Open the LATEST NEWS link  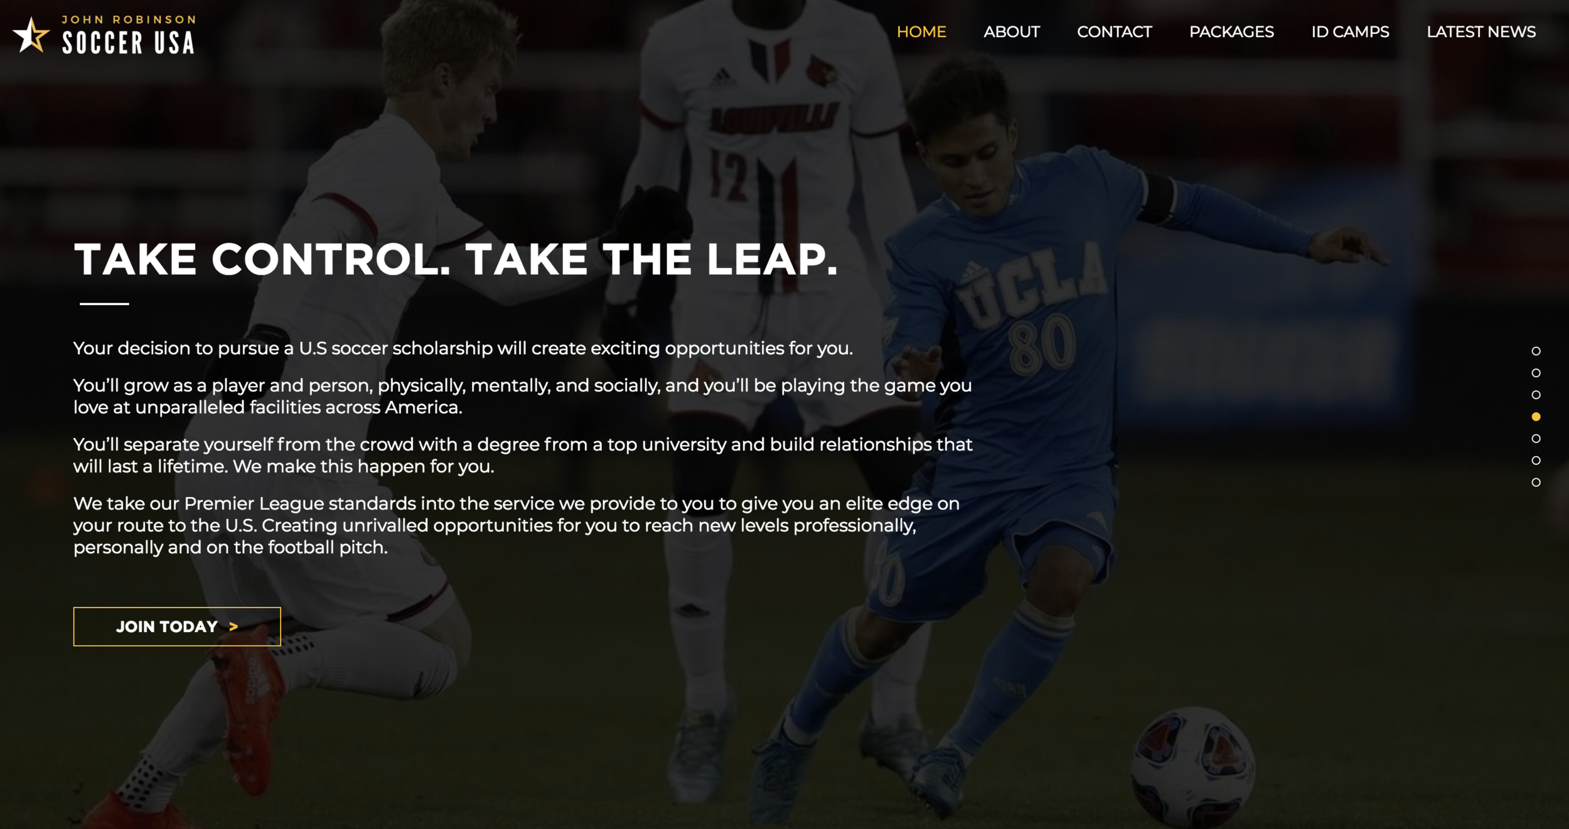[1481, 32]
